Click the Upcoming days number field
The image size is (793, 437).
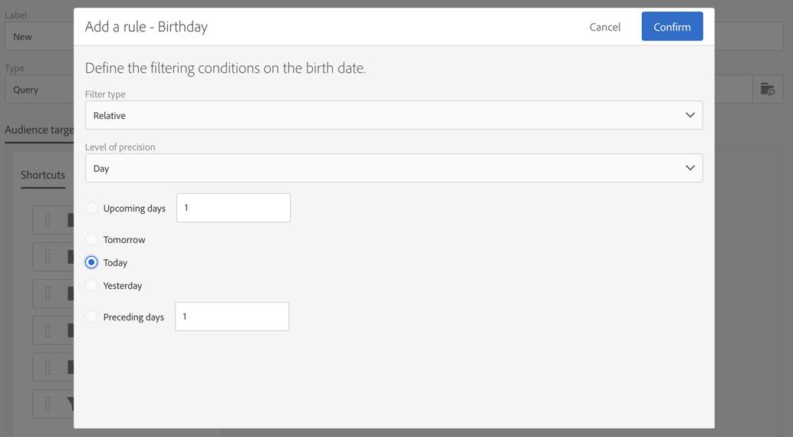coord(233,208)
